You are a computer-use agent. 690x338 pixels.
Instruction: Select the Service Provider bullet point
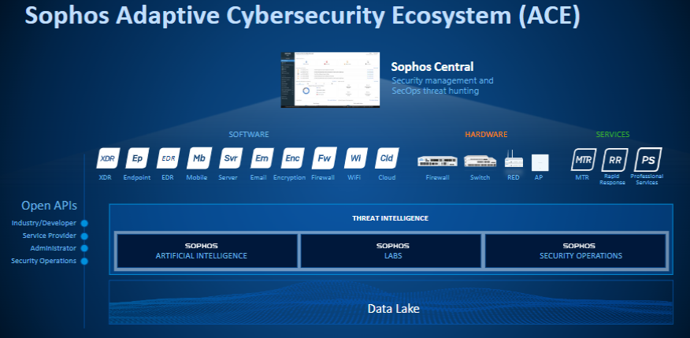point(84,236)
